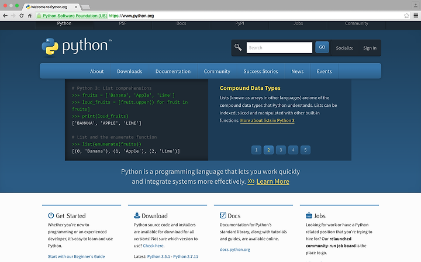The width and height of the screenshot is (421, 262).
Task: Click the browser address bar URL
Action: click(131, 16)
